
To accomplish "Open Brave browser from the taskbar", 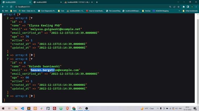I will (67, 108).
